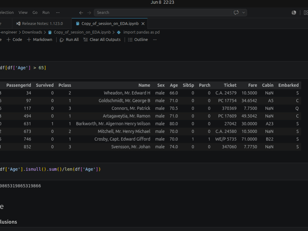This screenshot has width=308, height=231.
Task: Click the Ticket column header
Action: [230, 85]
